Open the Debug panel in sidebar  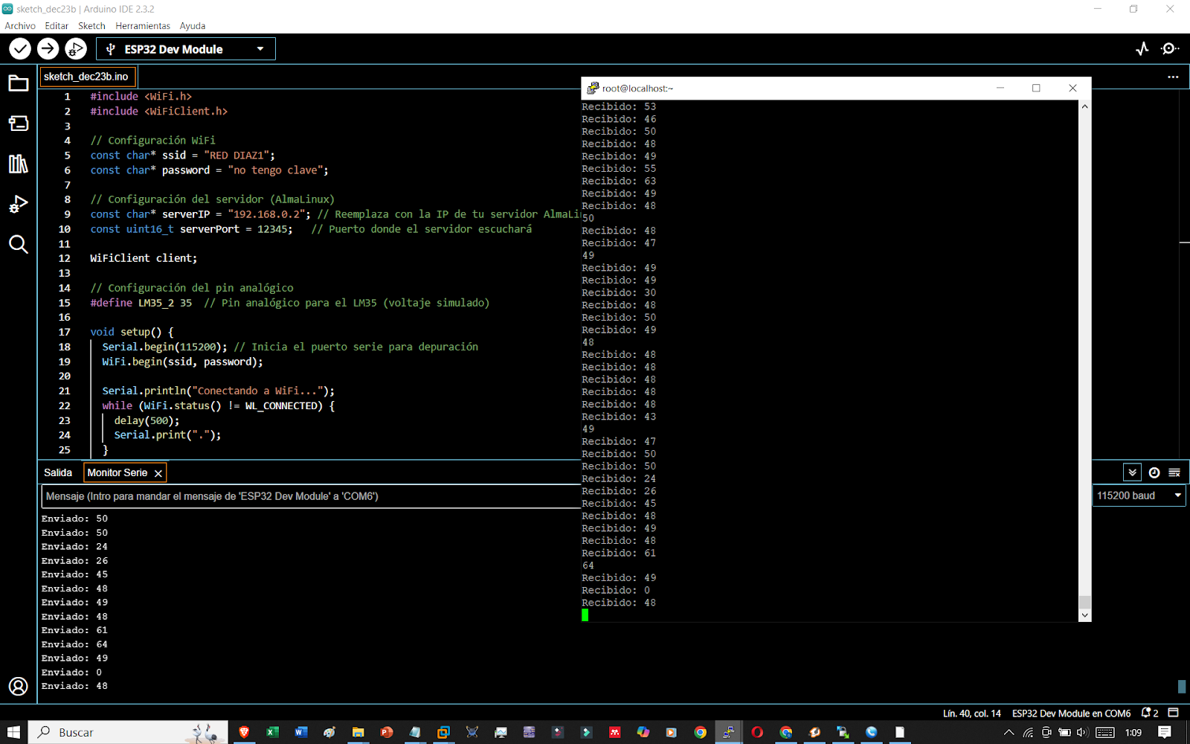pos(19,204)
